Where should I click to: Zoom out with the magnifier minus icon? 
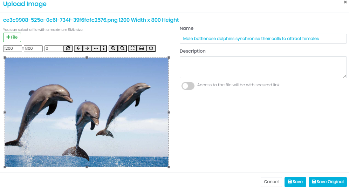coord(122,48)
